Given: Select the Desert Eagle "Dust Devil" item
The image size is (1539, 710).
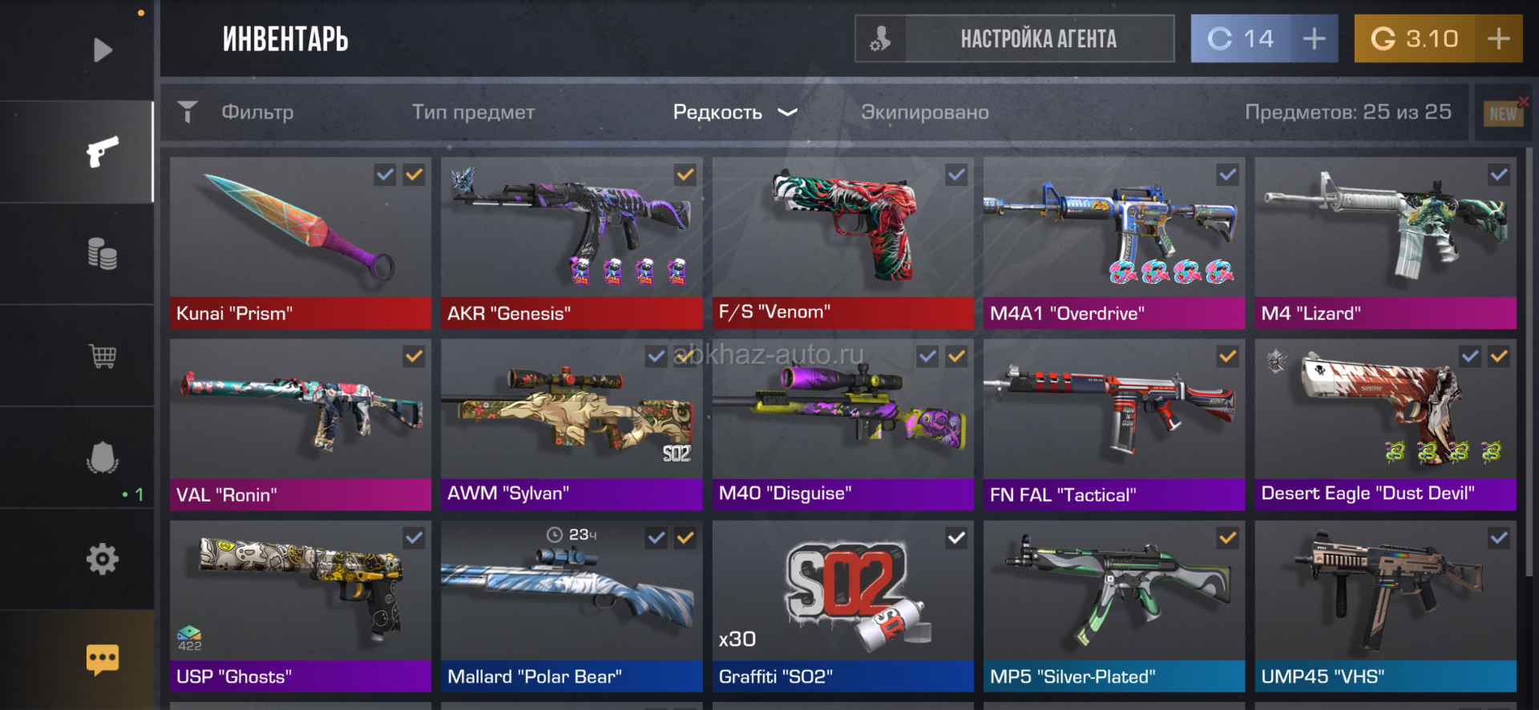Looking at the screenshot, I should (x=1385, y=425).
